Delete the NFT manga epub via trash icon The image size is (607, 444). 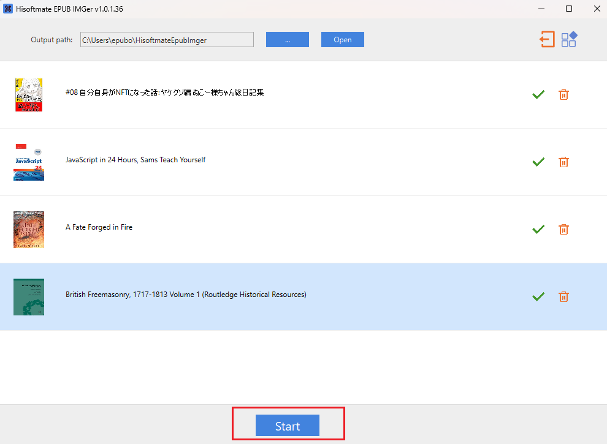[x=563, y=94]
